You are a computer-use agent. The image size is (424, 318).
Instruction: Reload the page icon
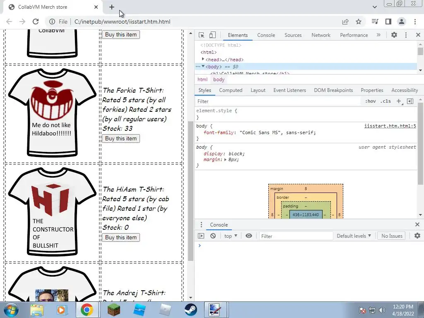(x=36, y=22)
